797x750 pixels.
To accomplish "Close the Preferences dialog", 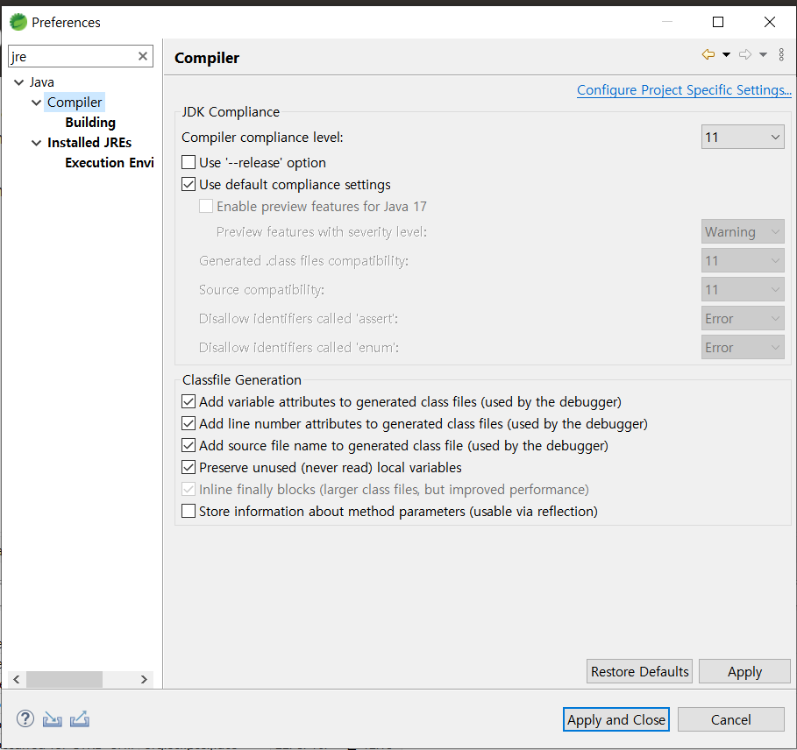I will (770, 22).
